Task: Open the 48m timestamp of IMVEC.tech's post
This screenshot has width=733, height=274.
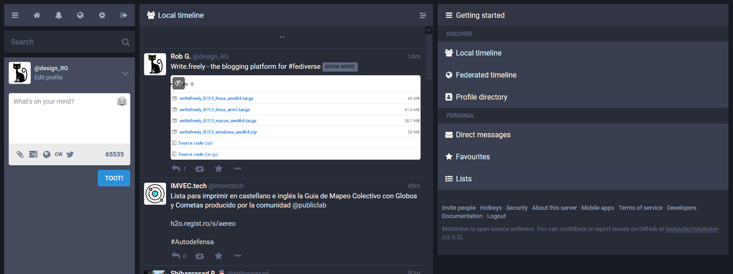Action: 414,186
